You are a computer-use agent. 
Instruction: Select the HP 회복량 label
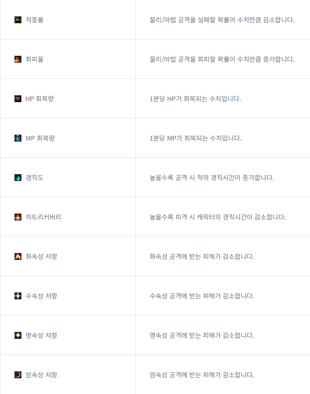40,98
